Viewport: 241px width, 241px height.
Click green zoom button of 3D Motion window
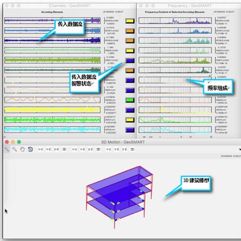pos(19,142)
